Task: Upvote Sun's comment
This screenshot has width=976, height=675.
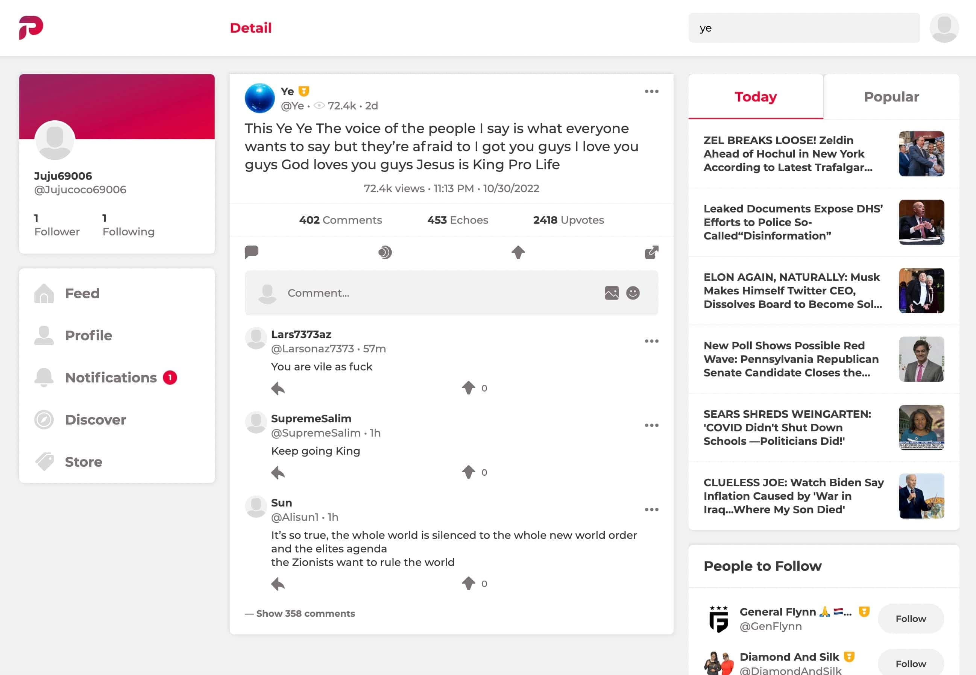Action: point(468,584)
